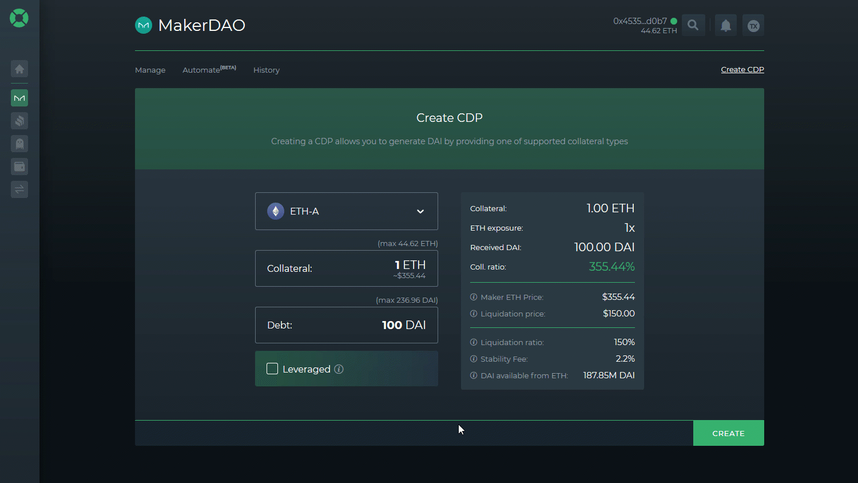
Task: Click the green CREATE button
Action: (x=729, y=433)
